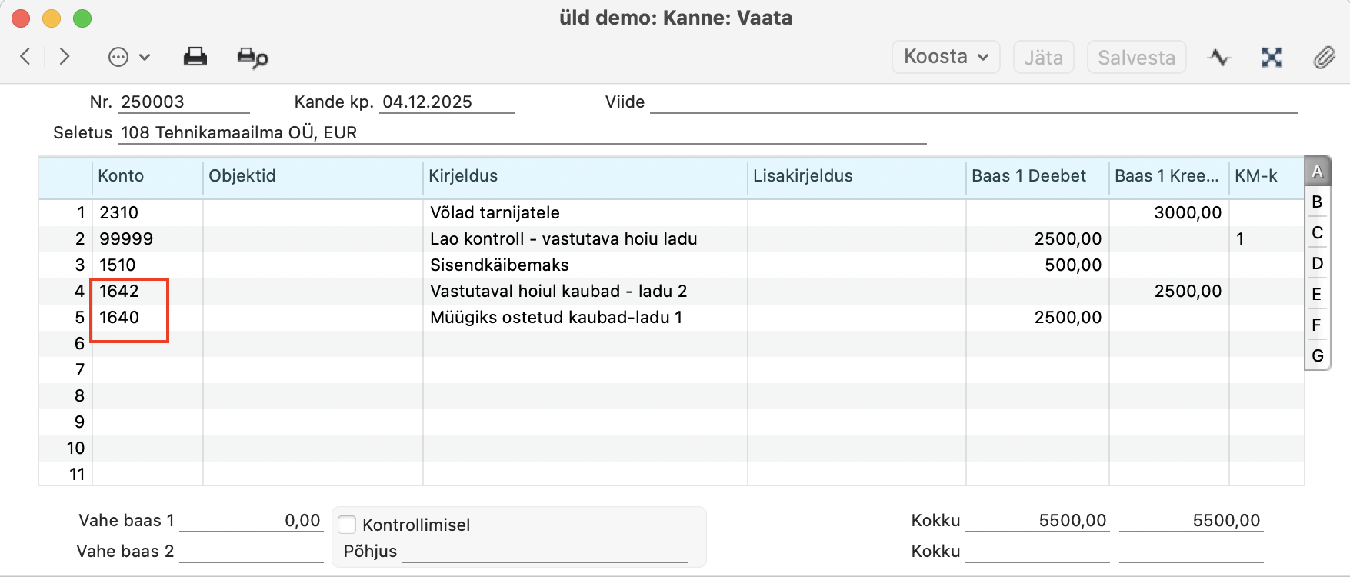Open the workflow activity icon
The width and height of the screenshot is (1350, 577).
coord(1218,58)
